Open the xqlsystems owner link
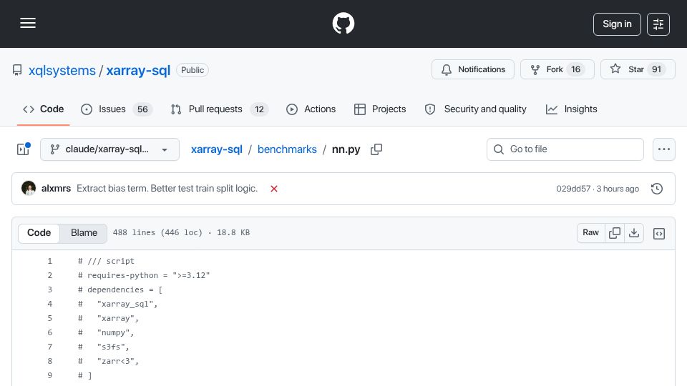 (x=62, y=71)
